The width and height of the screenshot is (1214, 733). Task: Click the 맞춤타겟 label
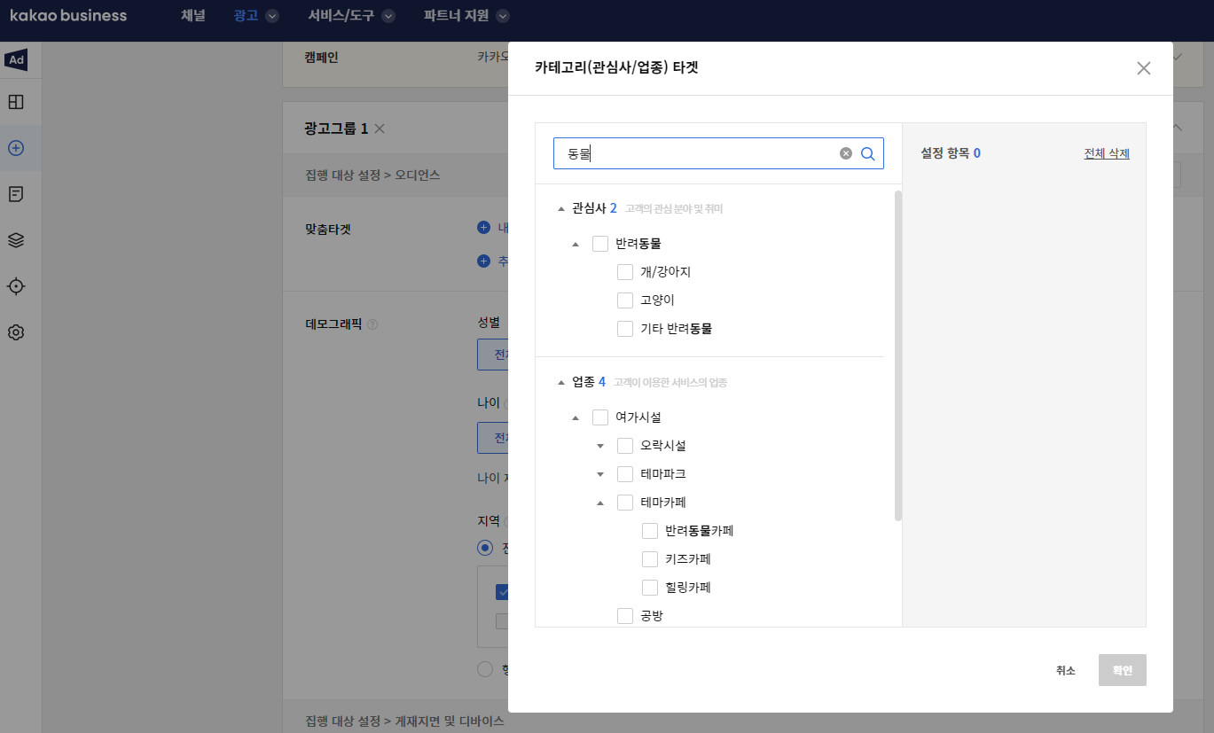point(328,229)
